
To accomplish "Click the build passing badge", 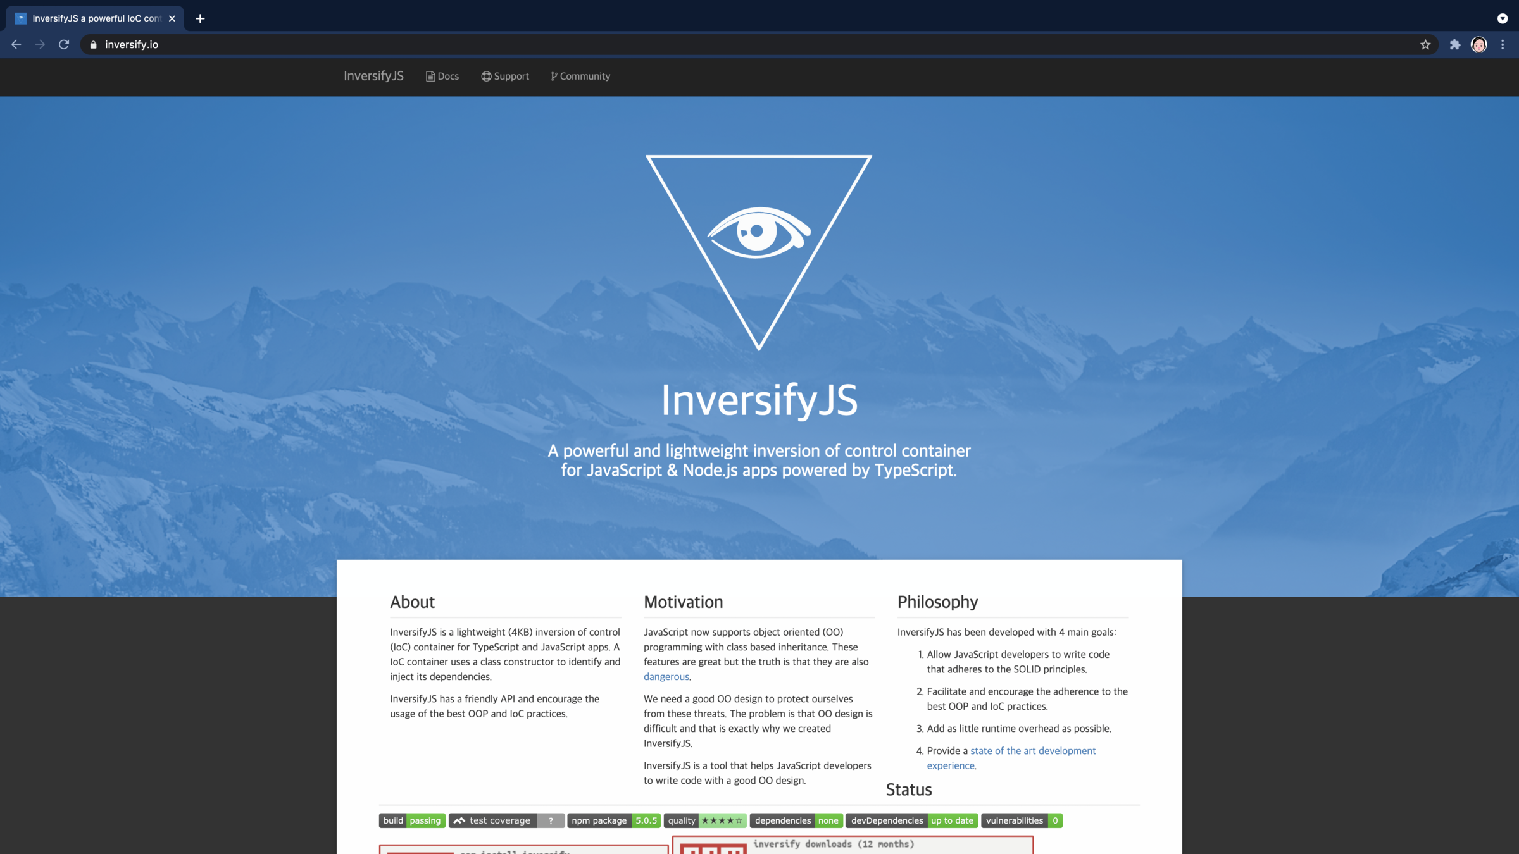I will pyautogui.click(x=412, y=820).
